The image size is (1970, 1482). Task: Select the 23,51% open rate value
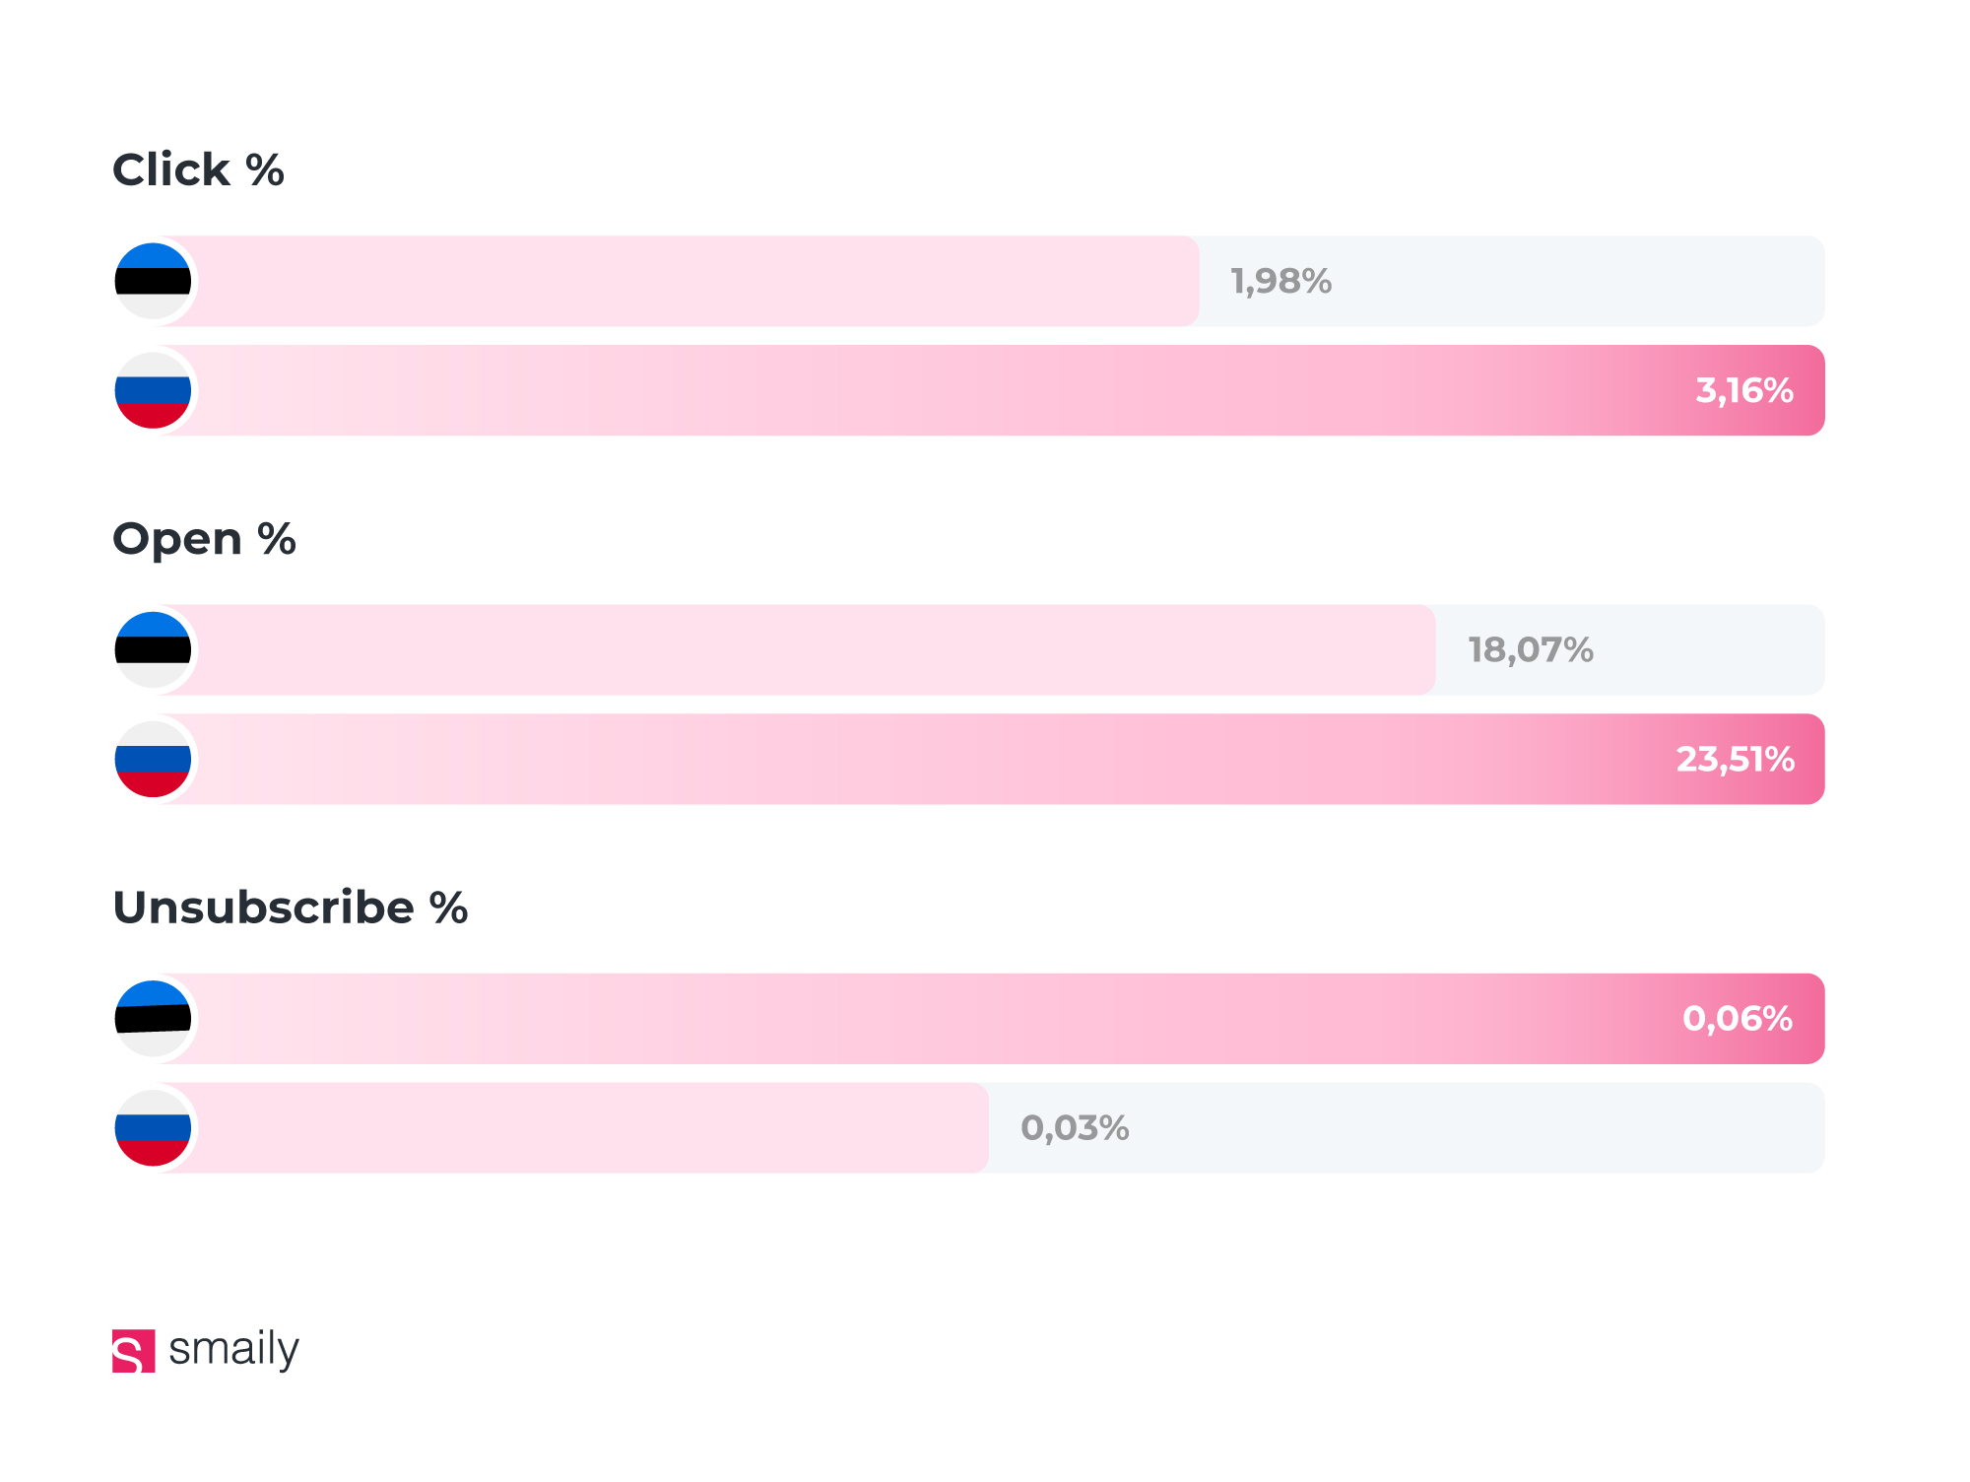coord(1735,759)
